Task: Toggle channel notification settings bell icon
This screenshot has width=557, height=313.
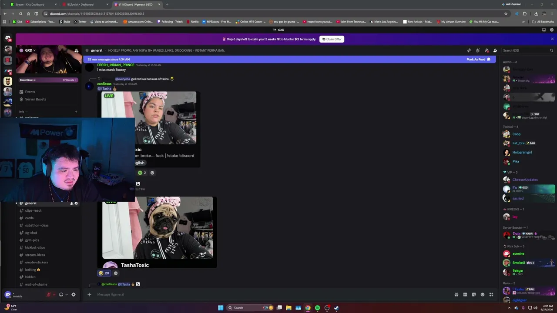Action: (477, 50)
